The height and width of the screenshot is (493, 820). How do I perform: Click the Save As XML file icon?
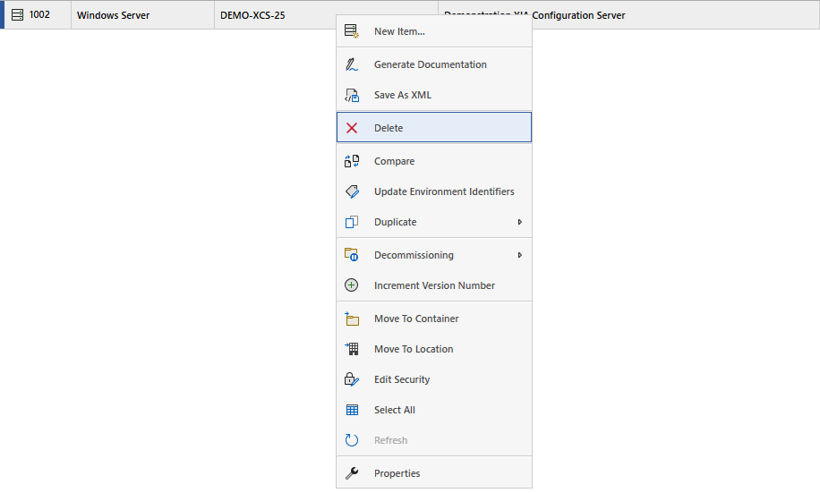click(352, 95)
